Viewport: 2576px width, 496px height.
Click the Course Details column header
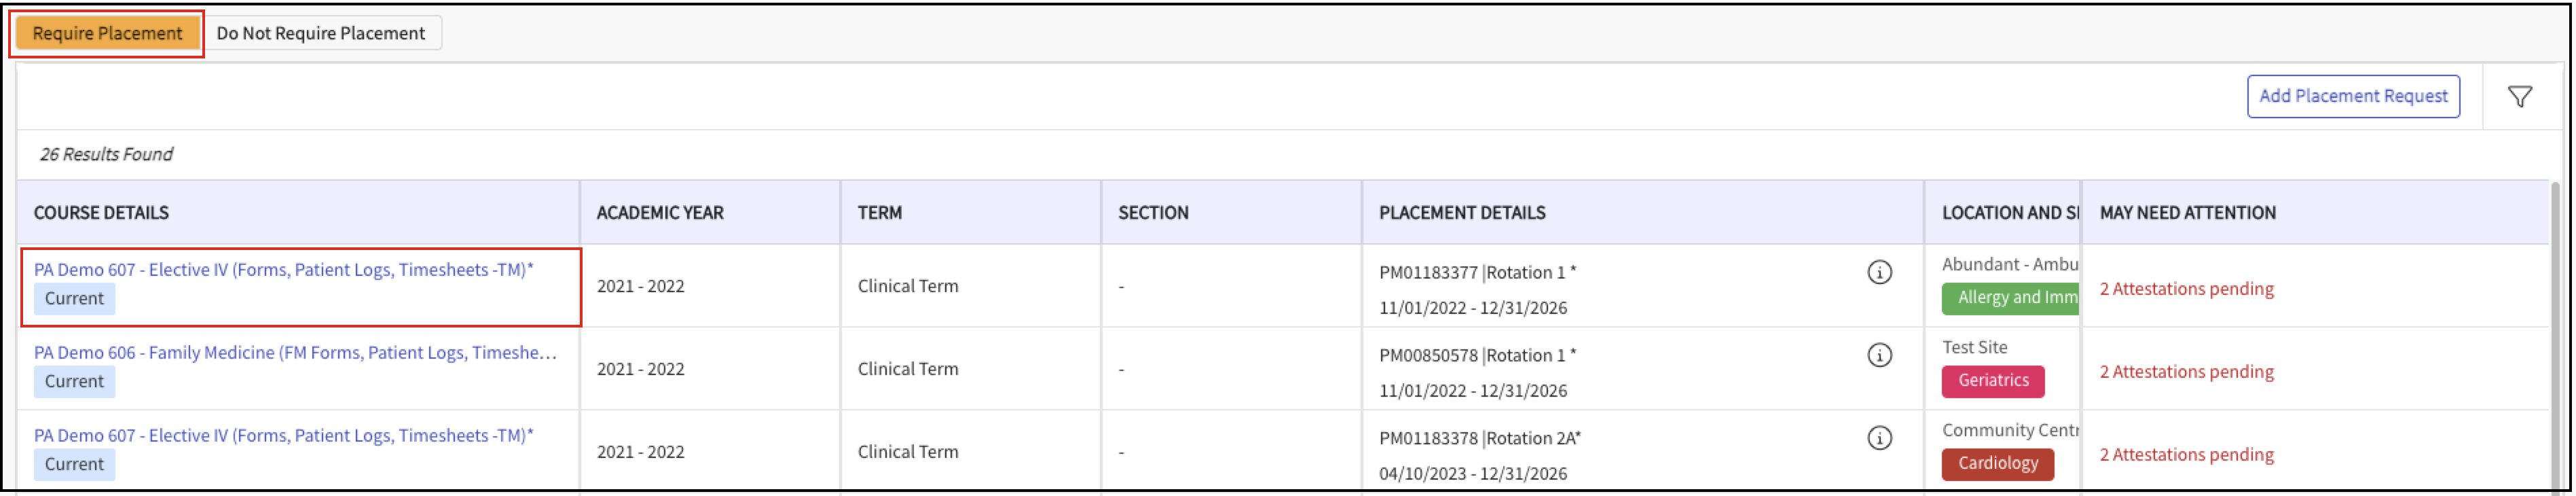click(101, 213)
